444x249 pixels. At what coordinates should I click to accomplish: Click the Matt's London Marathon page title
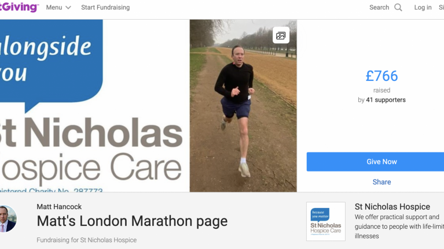coord(132,221)
